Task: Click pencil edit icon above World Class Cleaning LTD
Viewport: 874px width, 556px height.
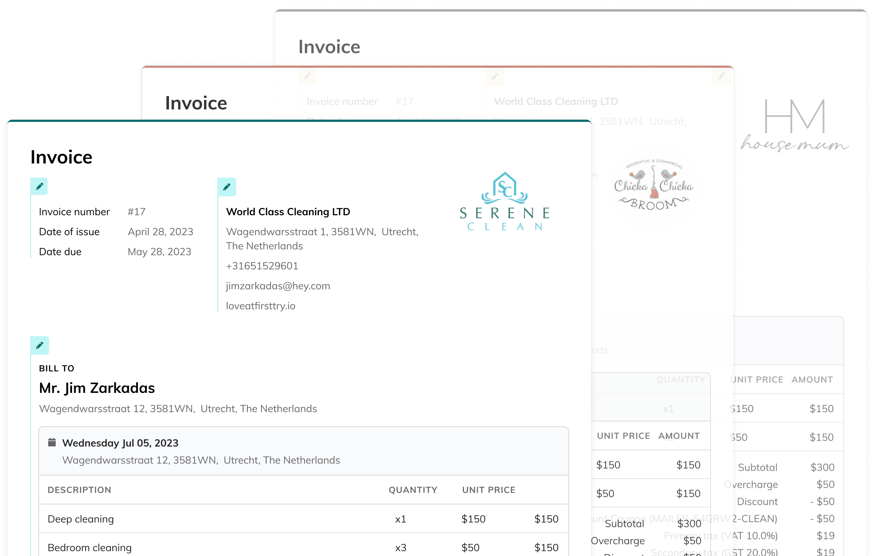Action: [x=227, y=187]
